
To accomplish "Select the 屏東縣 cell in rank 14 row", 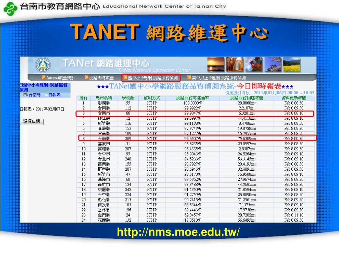I will tap(104, 169).
